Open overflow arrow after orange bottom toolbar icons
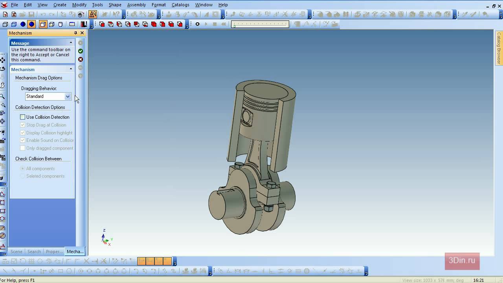 coord(175,261)
